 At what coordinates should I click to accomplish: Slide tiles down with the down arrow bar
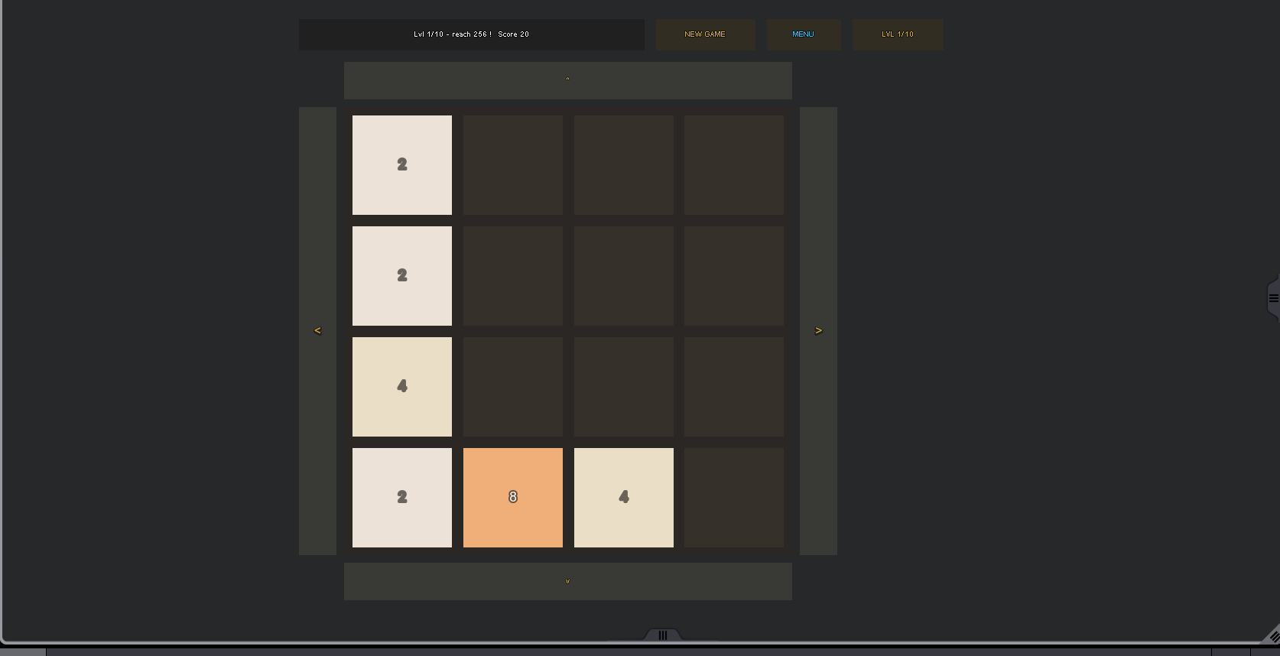click(x=567, y=581)
